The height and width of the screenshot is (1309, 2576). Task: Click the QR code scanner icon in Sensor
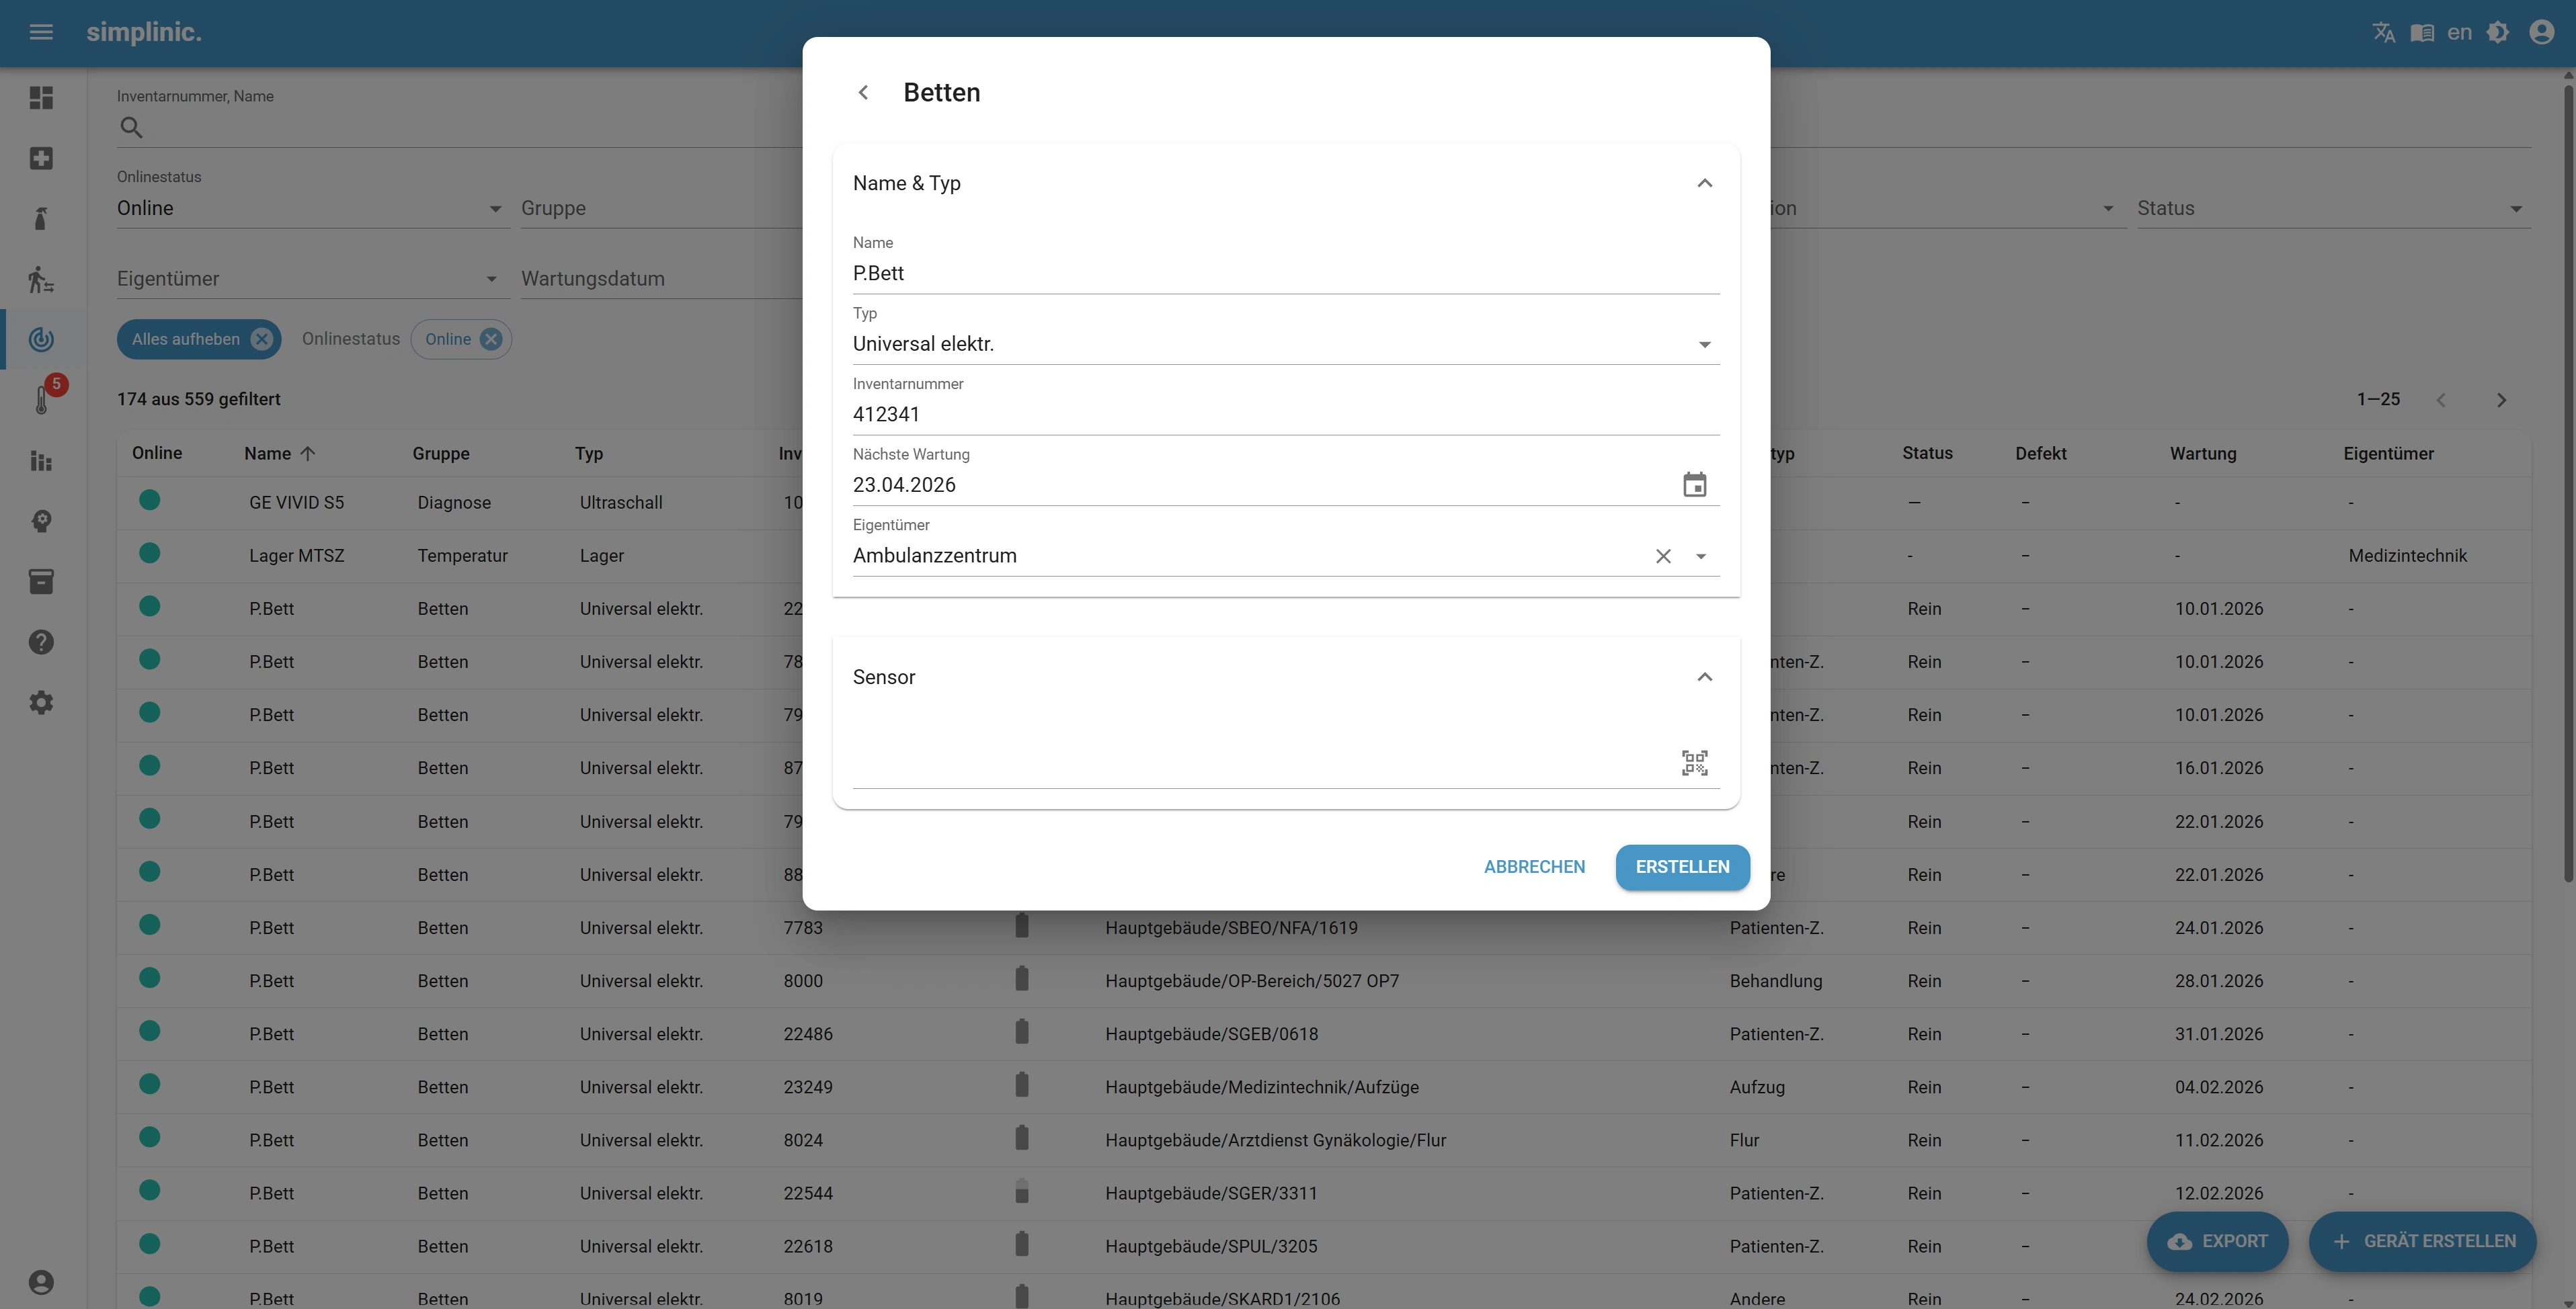(x=1694, y=763)
